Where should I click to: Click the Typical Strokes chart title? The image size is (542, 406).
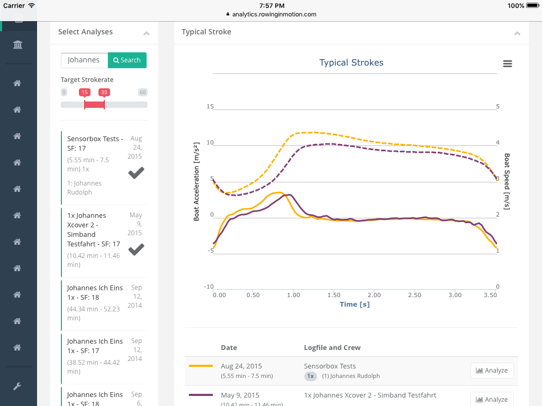point(351,62)
